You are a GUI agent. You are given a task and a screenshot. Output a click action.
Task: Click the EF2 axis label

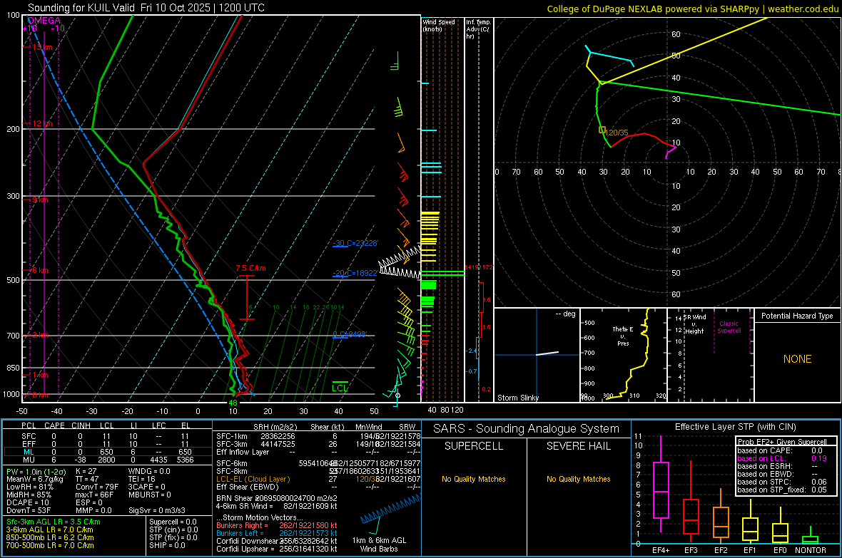pyautogui.click(x=721, y=550)
